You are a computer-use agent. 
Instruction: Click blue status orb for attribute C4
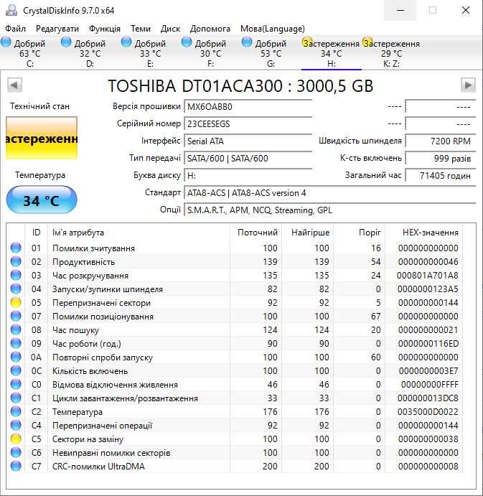pos(16,425)
